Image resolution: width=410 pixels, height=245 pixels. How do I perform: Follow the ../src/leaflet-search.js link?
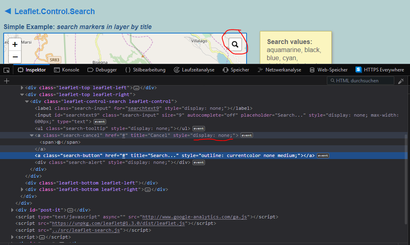[x=86, y=230]
